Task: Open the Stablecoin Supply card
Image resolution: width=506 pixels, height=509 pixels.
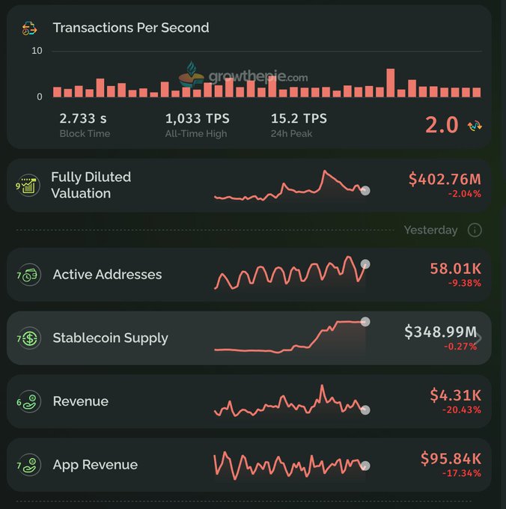Action: [x=249, y=338]
